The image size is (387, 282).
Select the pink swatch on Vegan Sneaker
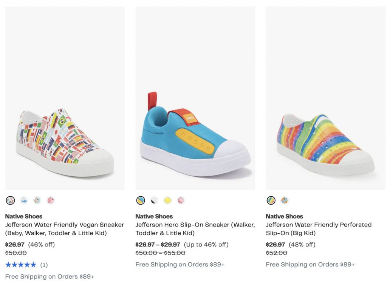pos(50,200)
